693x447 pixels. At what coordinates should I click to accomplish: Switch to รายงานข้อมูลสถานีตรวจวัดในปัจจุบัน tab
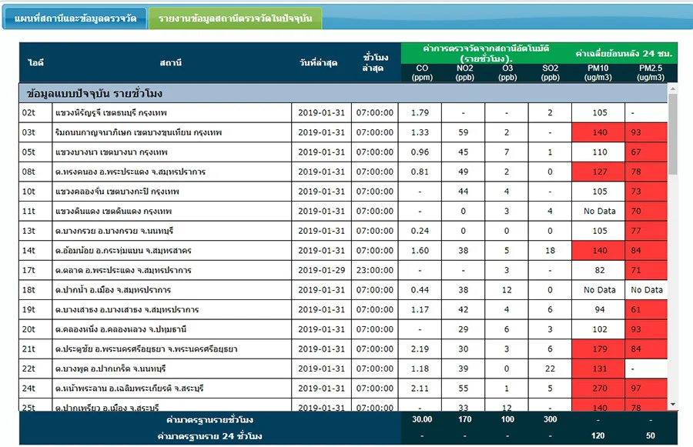235,18
